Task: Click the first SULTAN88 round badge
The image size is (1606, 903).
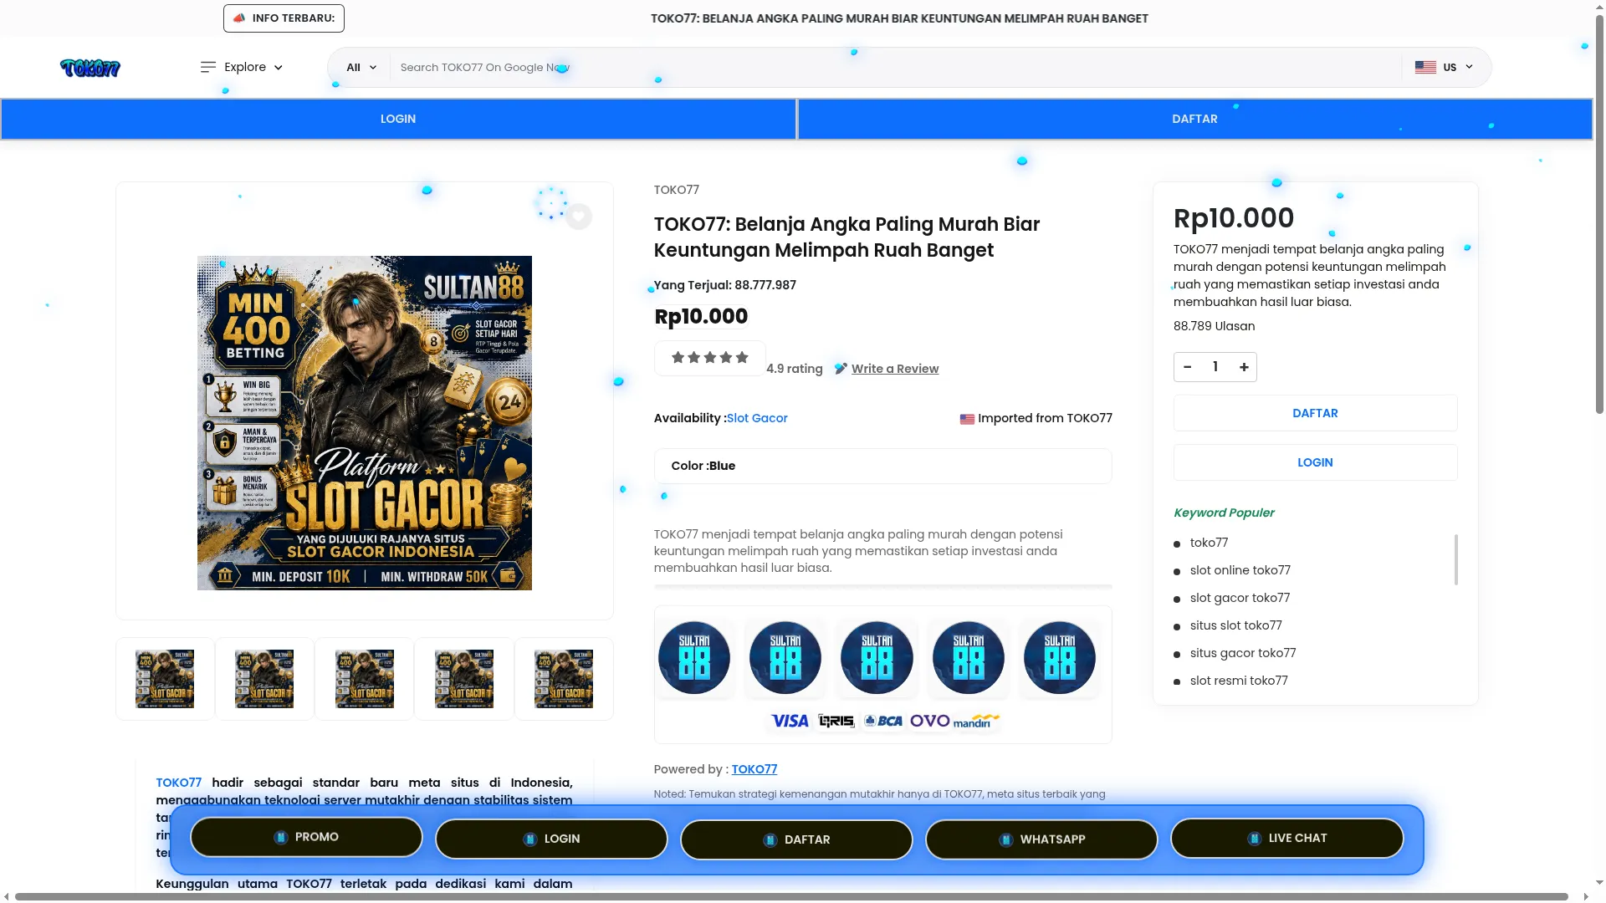Action: pos(694,658)
